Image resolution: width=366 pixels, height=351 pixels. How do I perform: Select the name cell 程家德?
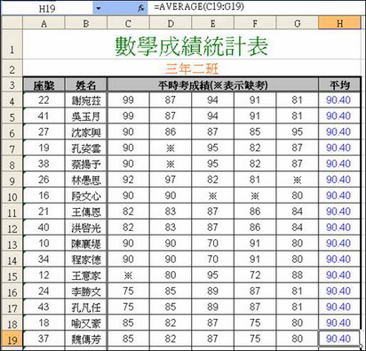pos(86,259)
